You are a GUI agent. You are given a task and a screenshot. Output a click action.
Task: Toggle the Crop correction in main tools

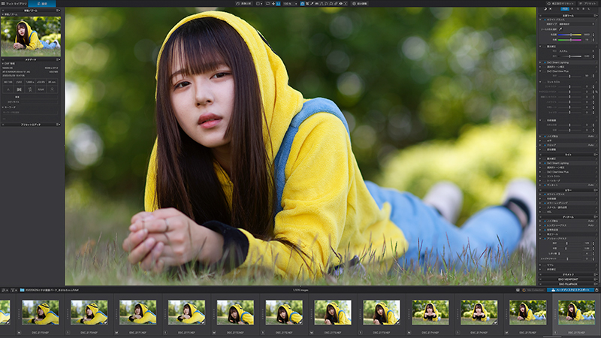(x=545, y=145)
